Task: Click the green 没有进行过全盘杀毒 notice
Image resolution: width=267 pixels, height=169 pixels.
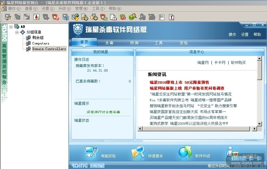Action: pos(103,112)
